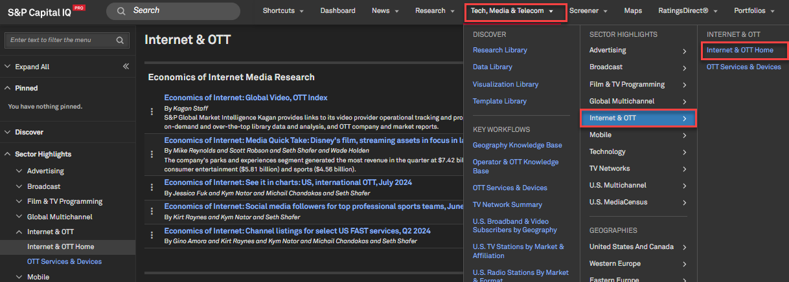Open options kebab for Social media followers article
Image resolution: width=789 pixels, height=282 pixels.
[152, 211]
